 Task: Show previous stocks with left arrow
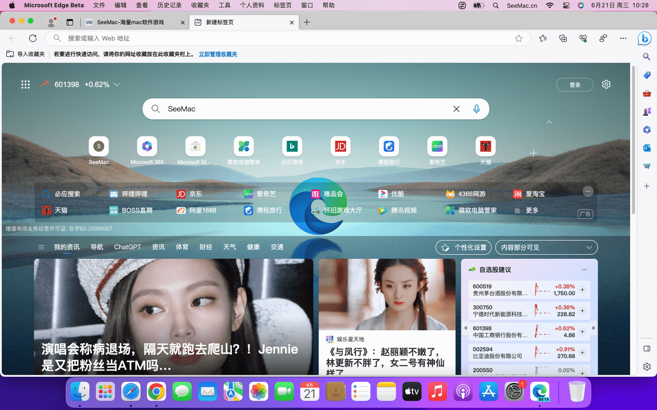click(465, 328)
